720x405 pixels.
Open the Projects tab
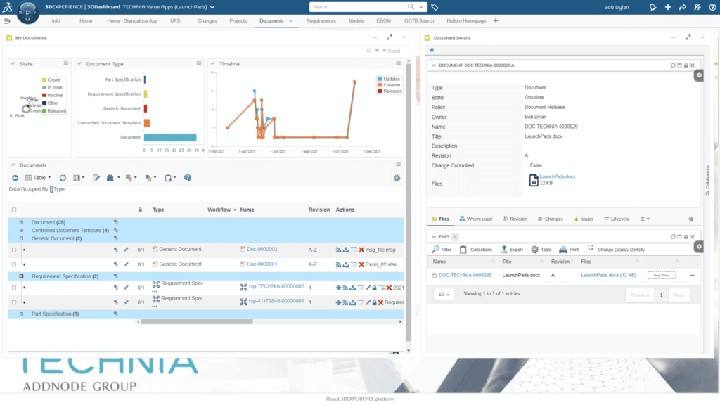[x=238, y=20]
